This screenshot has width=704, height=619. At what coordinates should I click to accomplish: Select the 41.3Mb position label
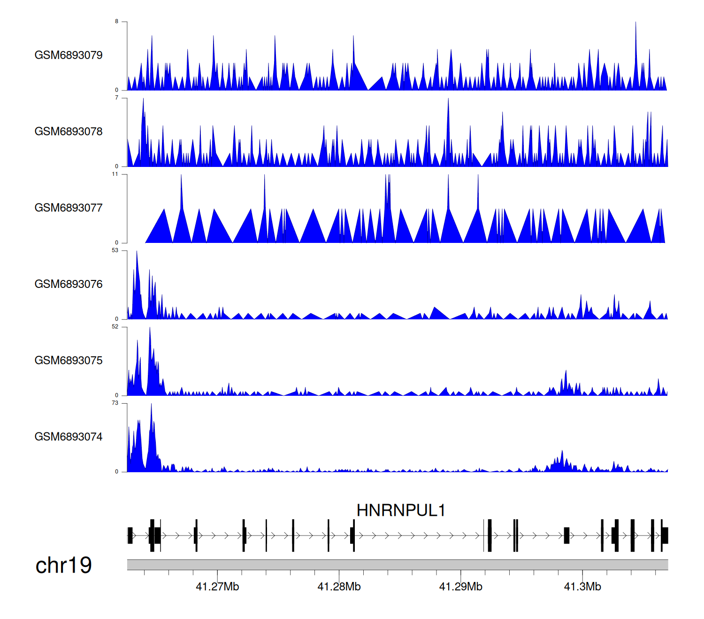tap(582, 587)
